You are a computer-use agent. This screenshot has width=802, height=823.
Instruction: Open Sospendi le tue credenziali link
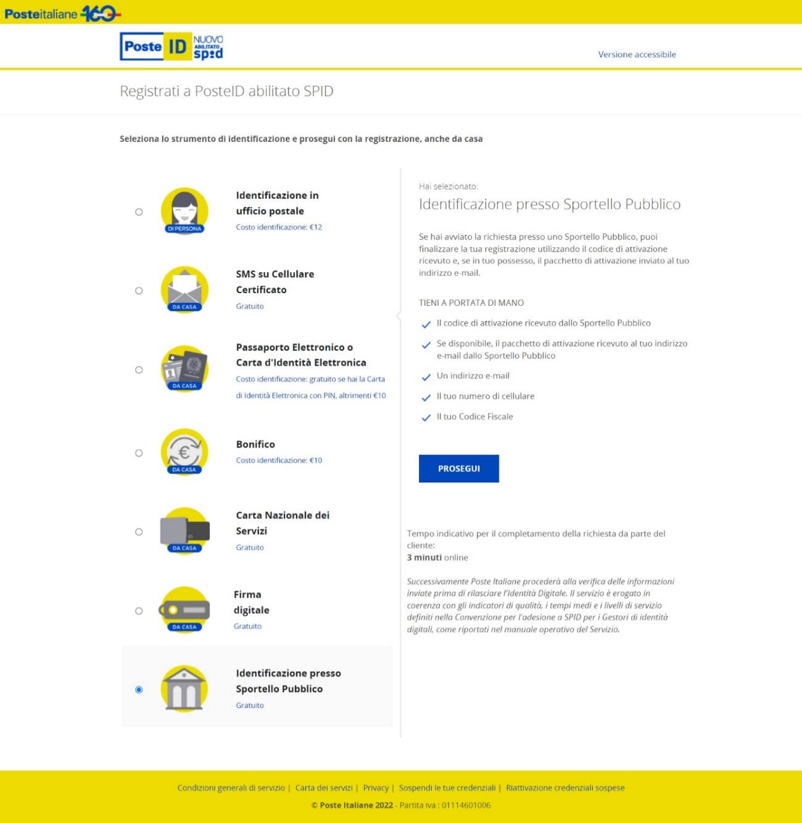(x=447, y=788)
